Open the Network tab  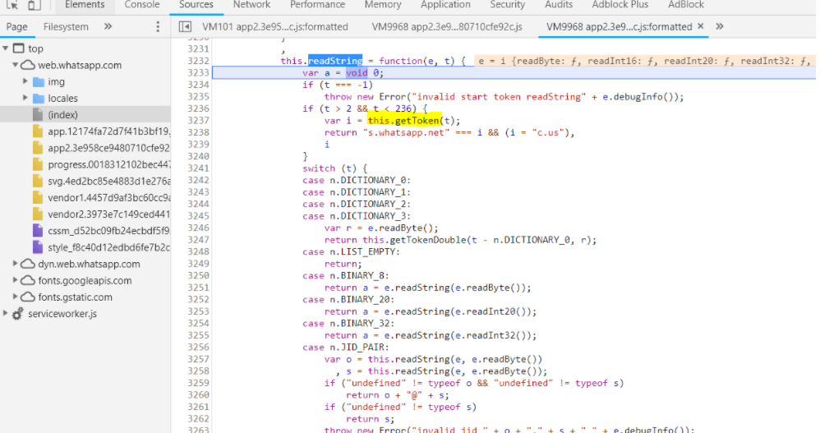click(251, 5)
